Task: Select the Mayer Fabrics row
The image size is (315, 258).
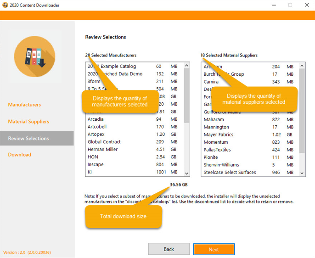Action: (x=250, y=135)
